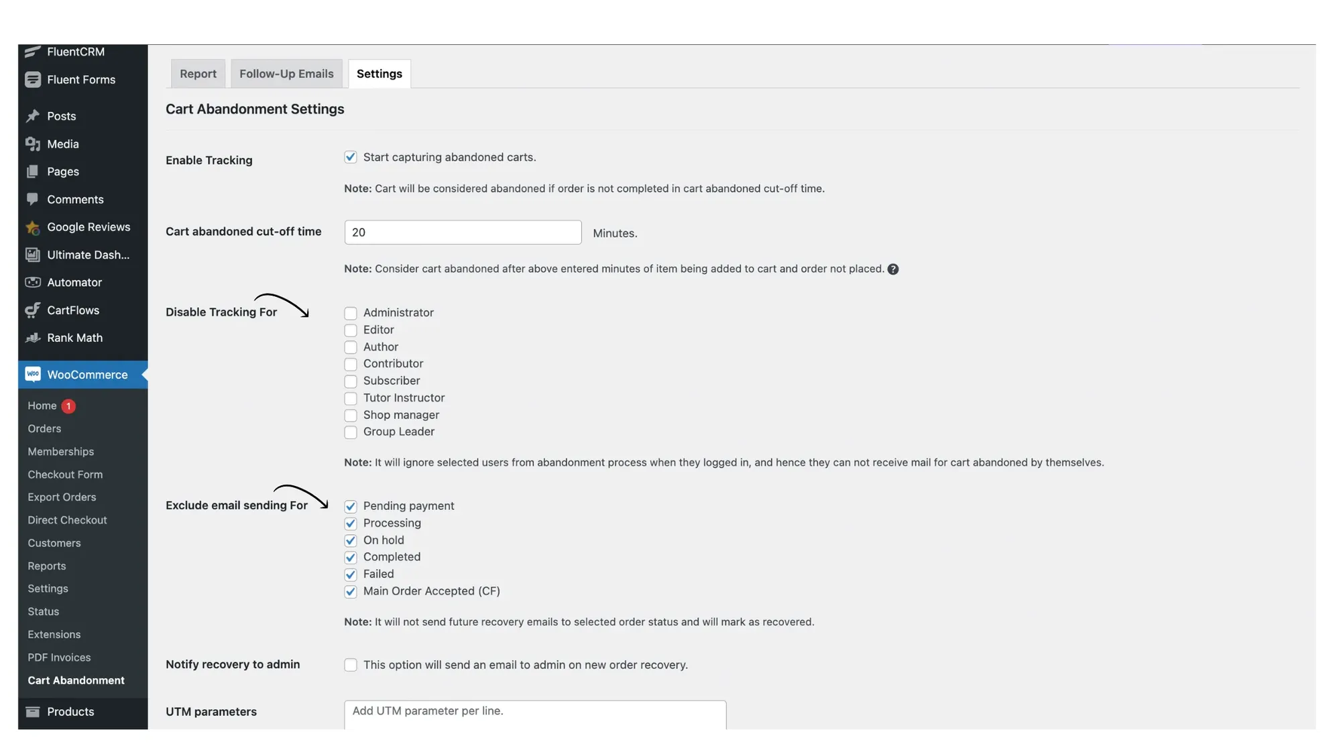
Task: Check the Administrator tracking checkbox
Action: (x=351, y=313)
